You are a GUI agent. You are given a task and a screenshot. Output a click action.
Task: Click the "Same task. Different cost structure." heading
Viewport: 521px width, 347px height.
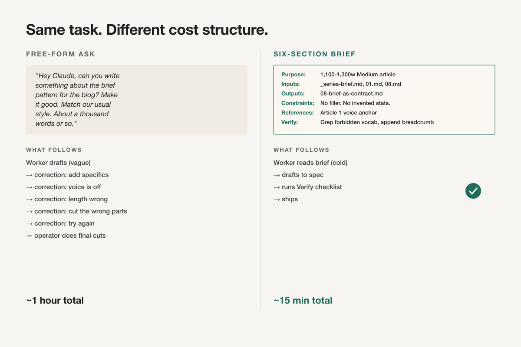click(x=147, y=30)
